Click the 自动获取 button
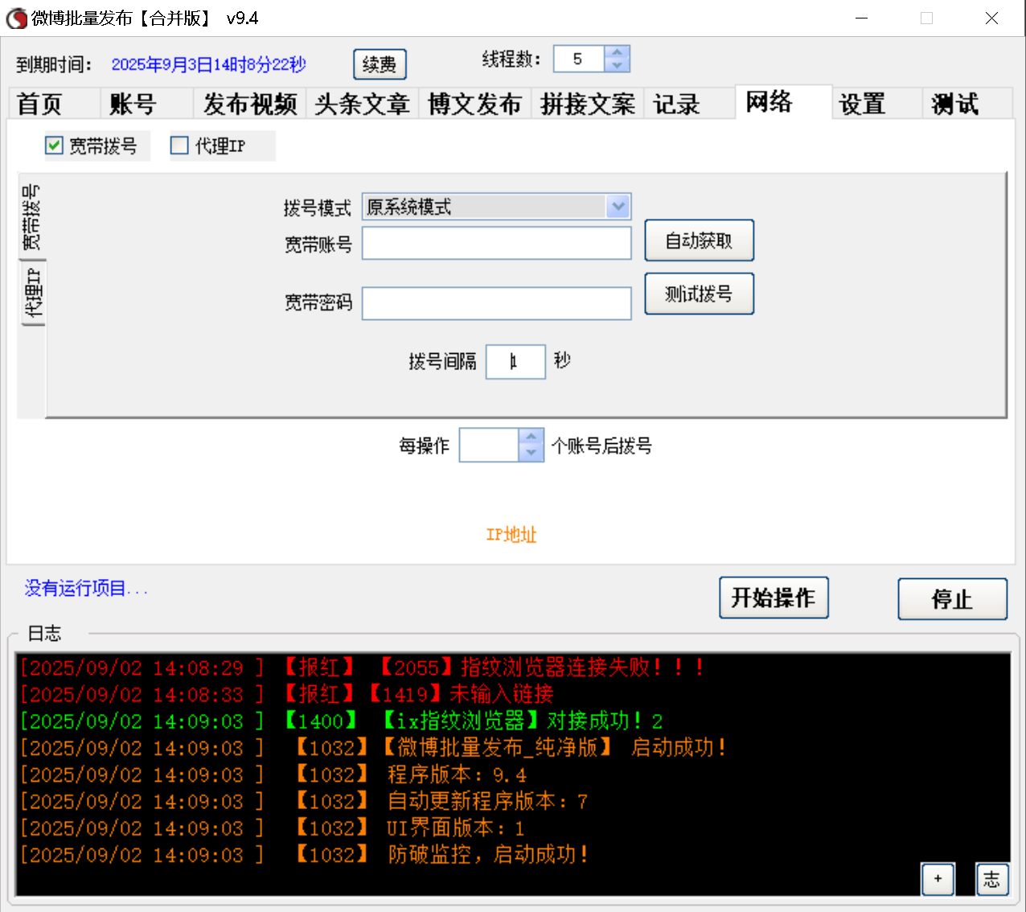The width and height of the screenshot is (1026, 912). pos(699,240)
